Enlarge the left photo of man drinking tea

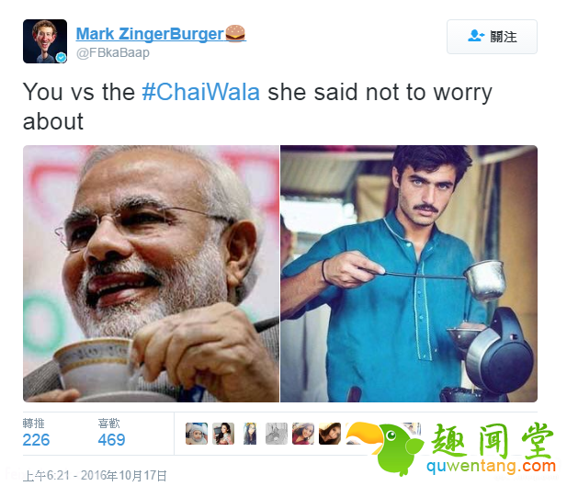coord(151,274)
